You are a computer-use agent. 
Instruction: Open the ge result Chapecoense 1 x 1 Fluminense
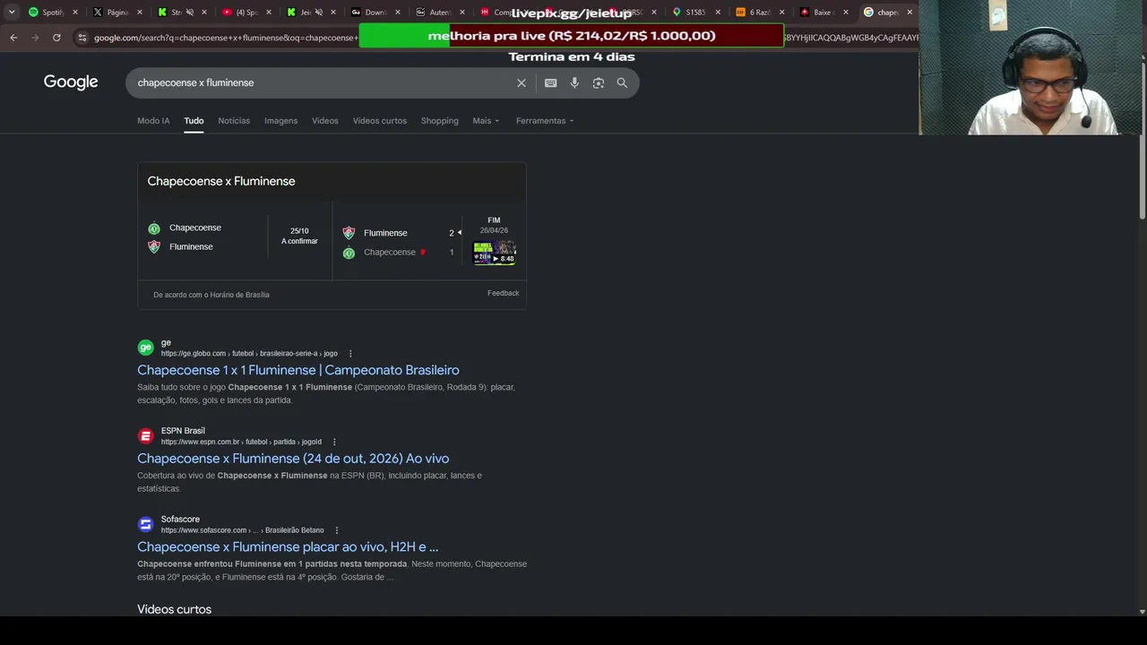(x=298, y=370)
